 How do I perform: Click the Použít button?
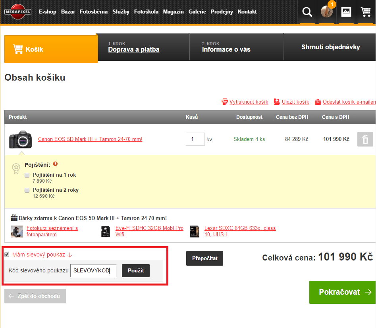pos(136,271)
